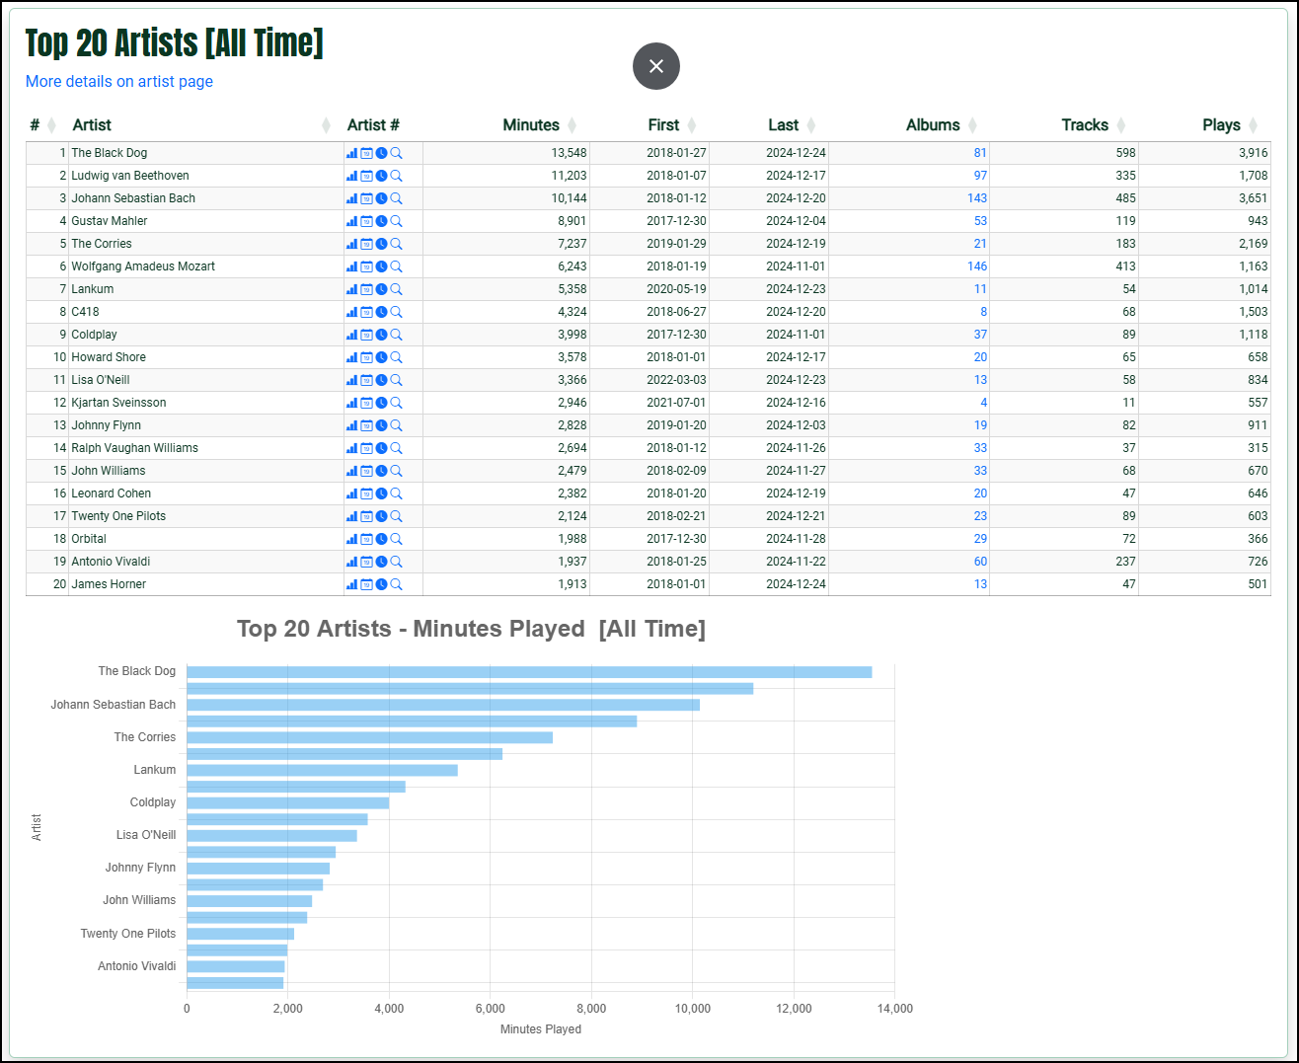This screenshot has width=1299, height=1063.
Task: Open albums count 146 for Mozart
Action: pos(977,266)
